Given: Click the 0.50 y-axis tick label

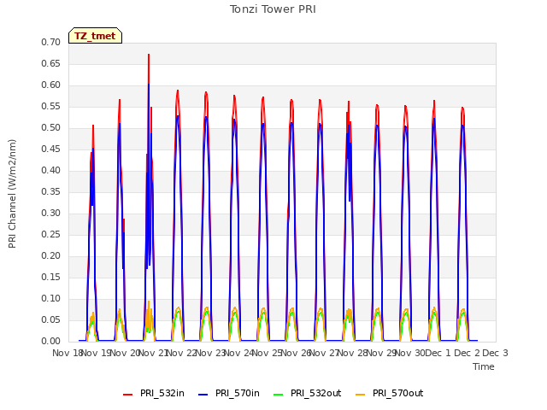Looking at the screenshot, I should click(x=51, y=127).
